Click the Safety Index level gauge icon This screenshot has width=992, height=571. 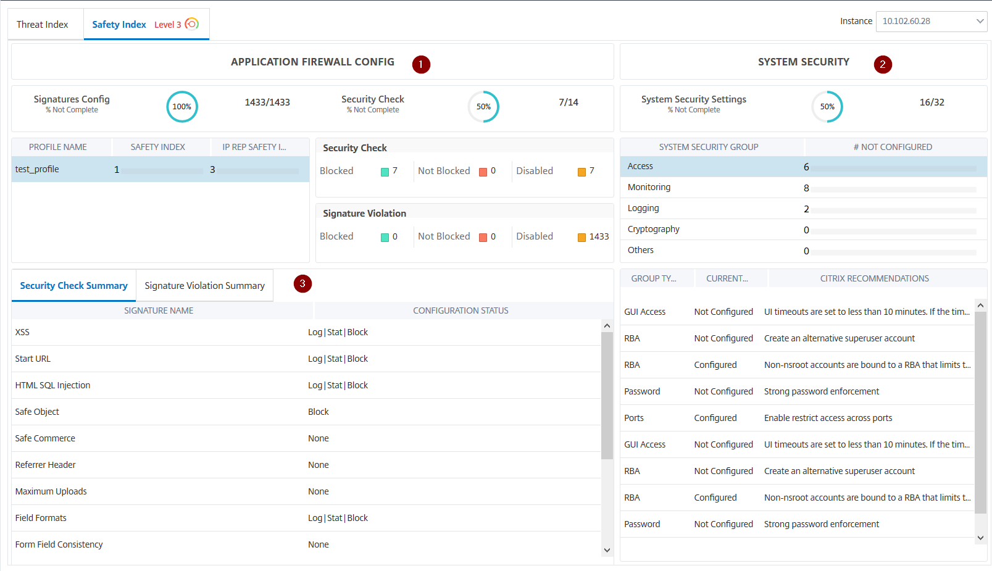[192, 24]
